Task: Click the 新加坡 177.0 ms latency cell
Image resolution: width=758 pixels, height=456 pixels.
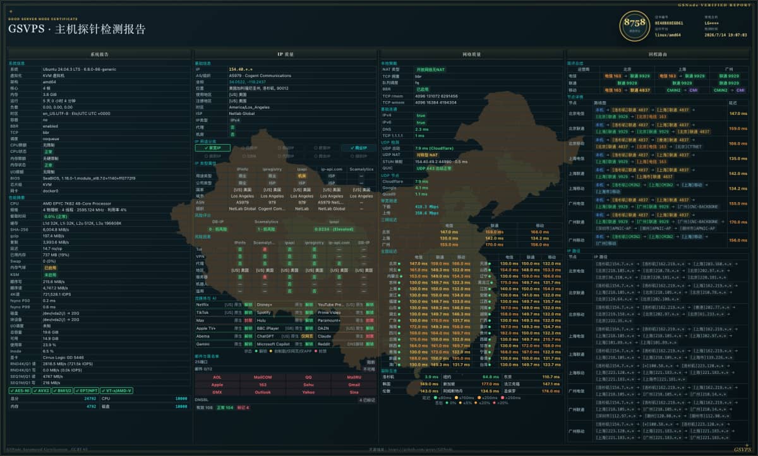Action: tap(471, 384)
